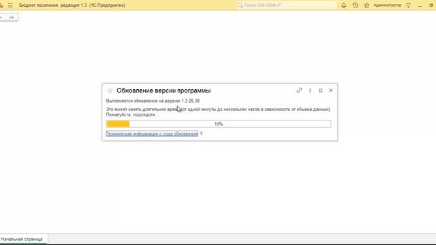This screenshot has width=436, height=245.
Task: Click the question mark help hint
Action: point(201,134)
